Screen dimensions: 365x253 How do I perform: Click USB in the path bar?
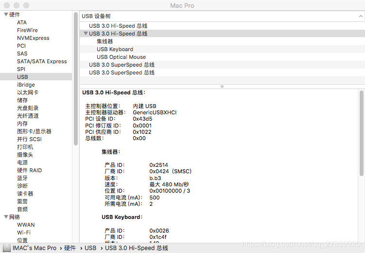coord(90,248)
